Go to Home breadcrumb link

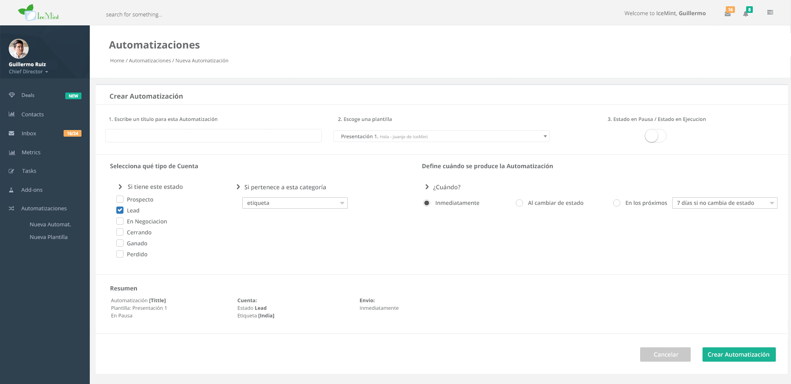117,61
